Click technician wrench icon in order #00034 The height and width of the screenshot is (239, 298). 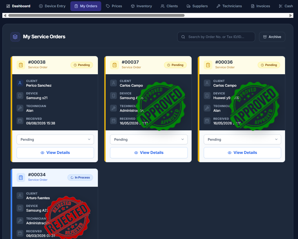click(20, 221)
